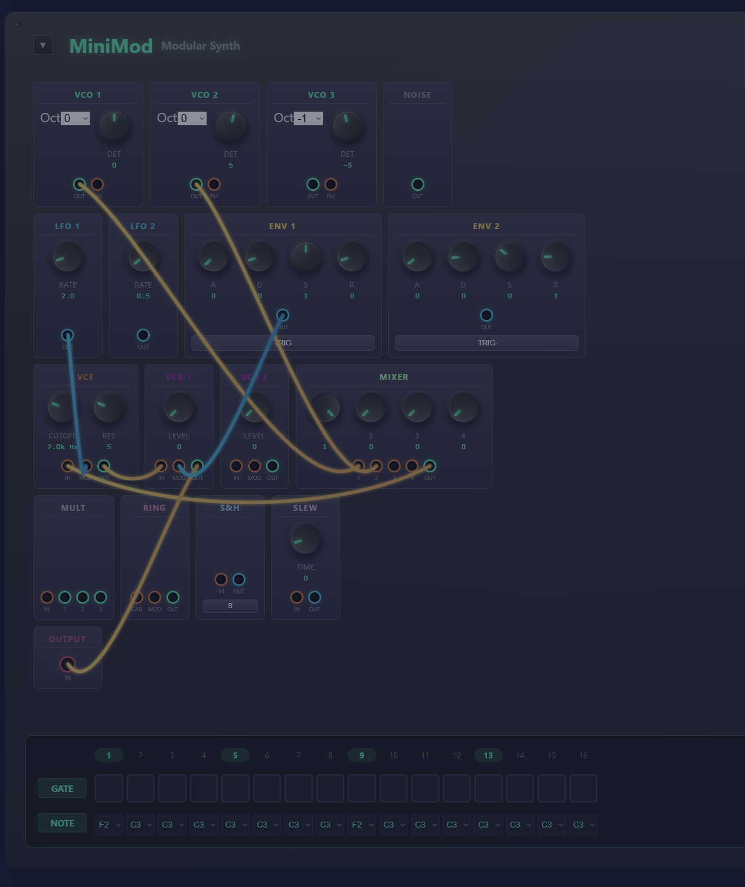Click the MULT IN jack
The image size is (745, 887).
click(x=47, y=597)
